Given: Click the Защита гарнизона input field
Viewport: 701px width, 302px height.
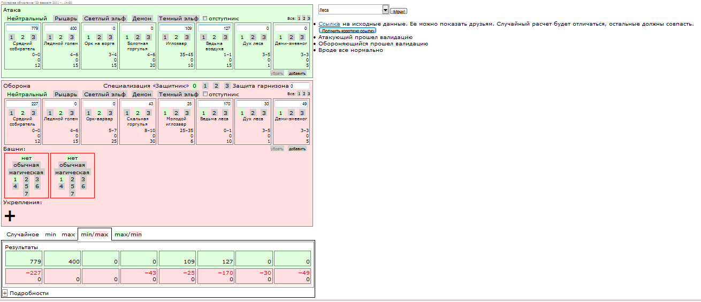Looking at the screenshot, I should [x=300, y=86].
